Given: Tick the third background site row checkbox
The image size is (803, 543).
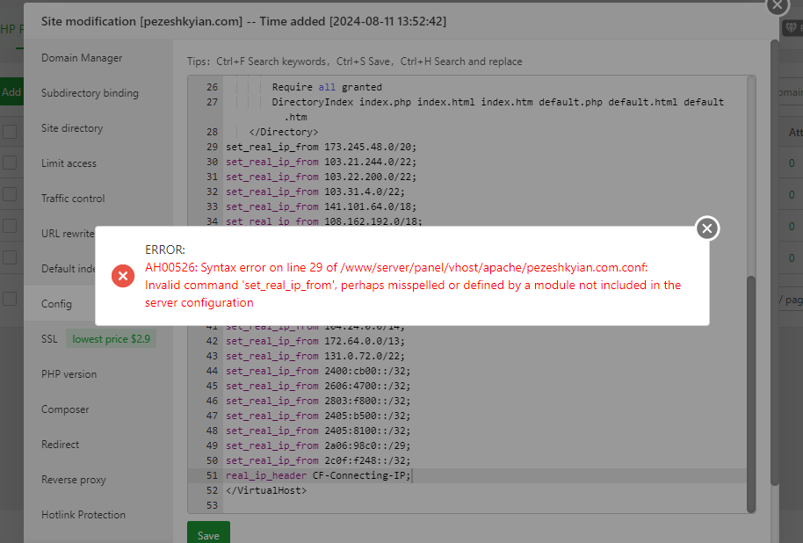Looking at the screenshot, I should (10, 195).
